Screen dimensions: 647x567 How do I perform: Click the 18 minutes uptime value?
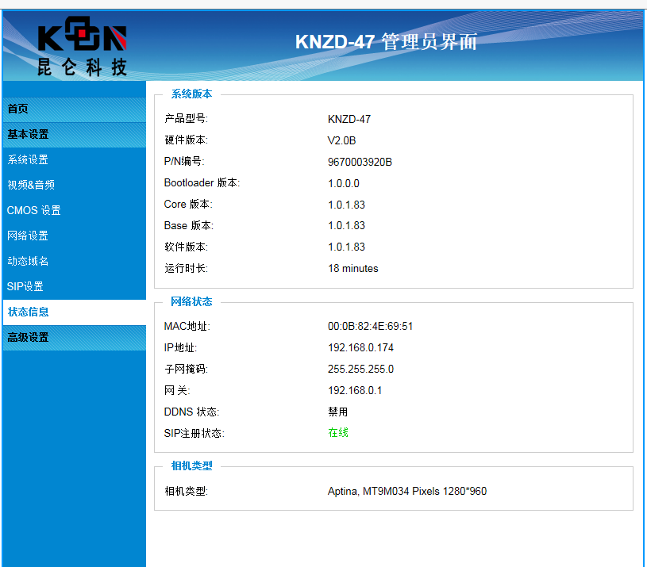pyautogui.click(x=352, y=268)
